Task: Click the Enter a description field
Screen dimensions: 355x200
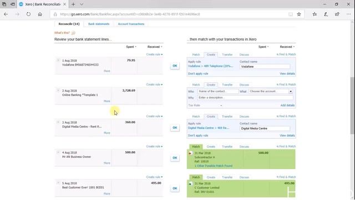Action: click(245, 98)
